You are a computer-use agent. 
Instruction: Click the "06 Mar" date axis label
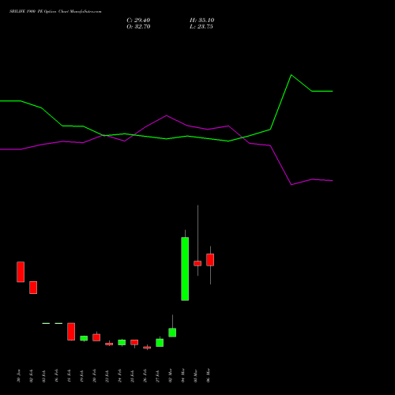(208, 376)
